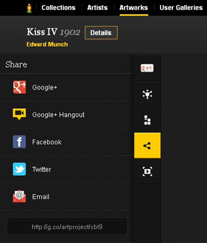Click the Street View pegman icon

pyautogui.click(x=29, y=8)
